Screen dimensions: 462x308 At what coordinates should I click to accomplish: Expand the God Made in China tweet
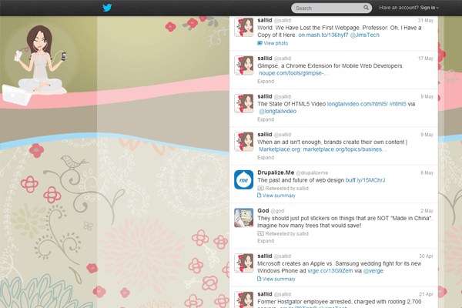(x=266, y=241)
